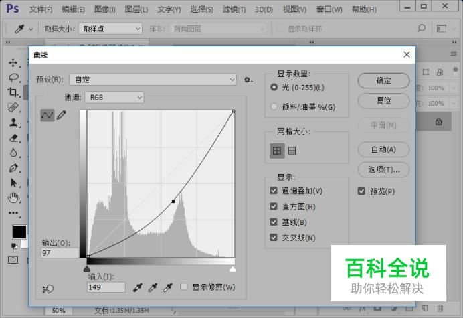Select the Healing Brush bandage tool
Image resolution: width=463 pixels, height=318 pixels.
[x=13, y=107]
